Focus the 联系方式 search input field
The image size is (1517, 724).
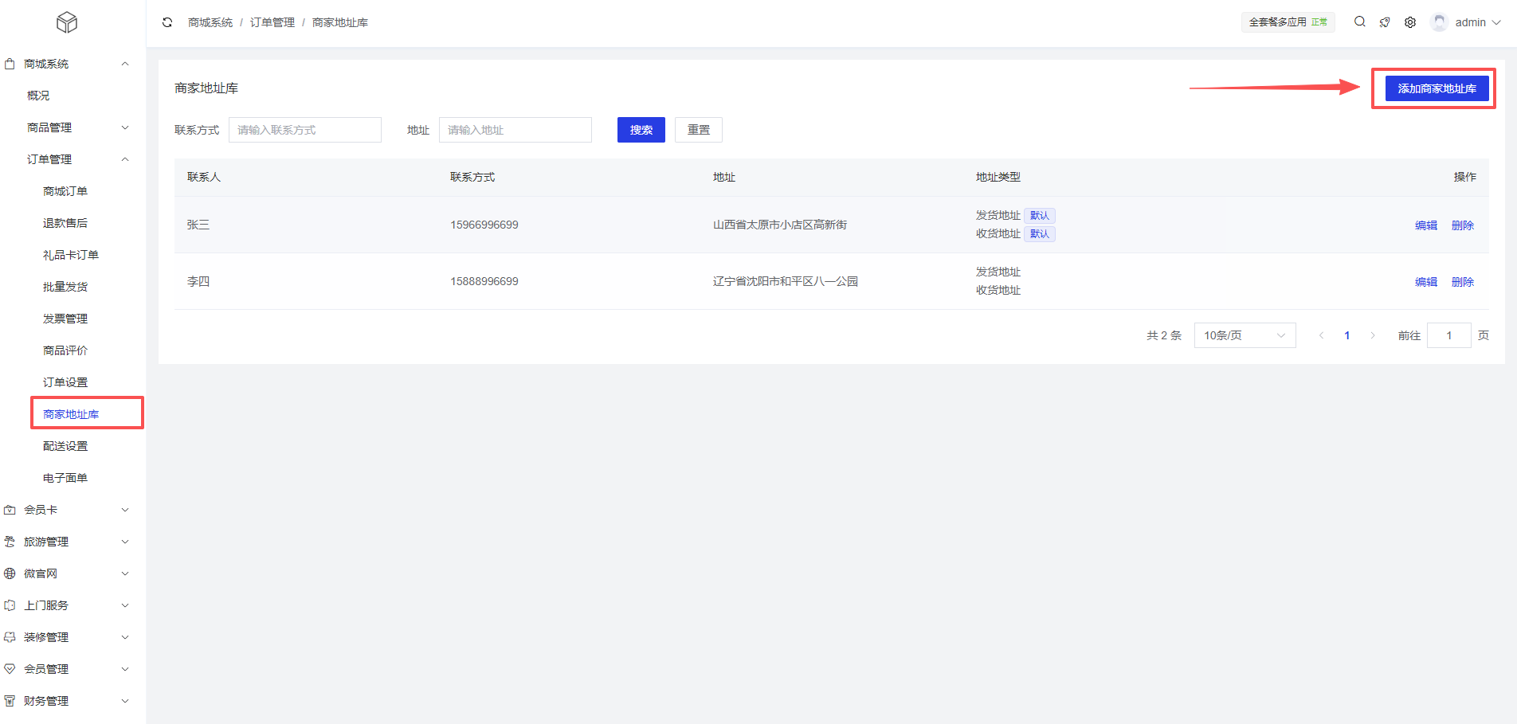304,130
